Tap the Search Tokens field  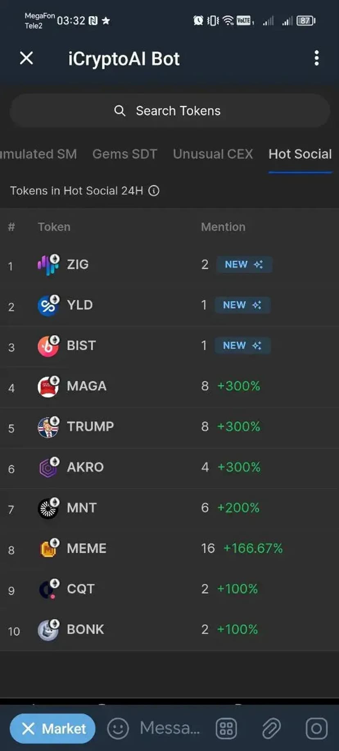click(169, 111)
